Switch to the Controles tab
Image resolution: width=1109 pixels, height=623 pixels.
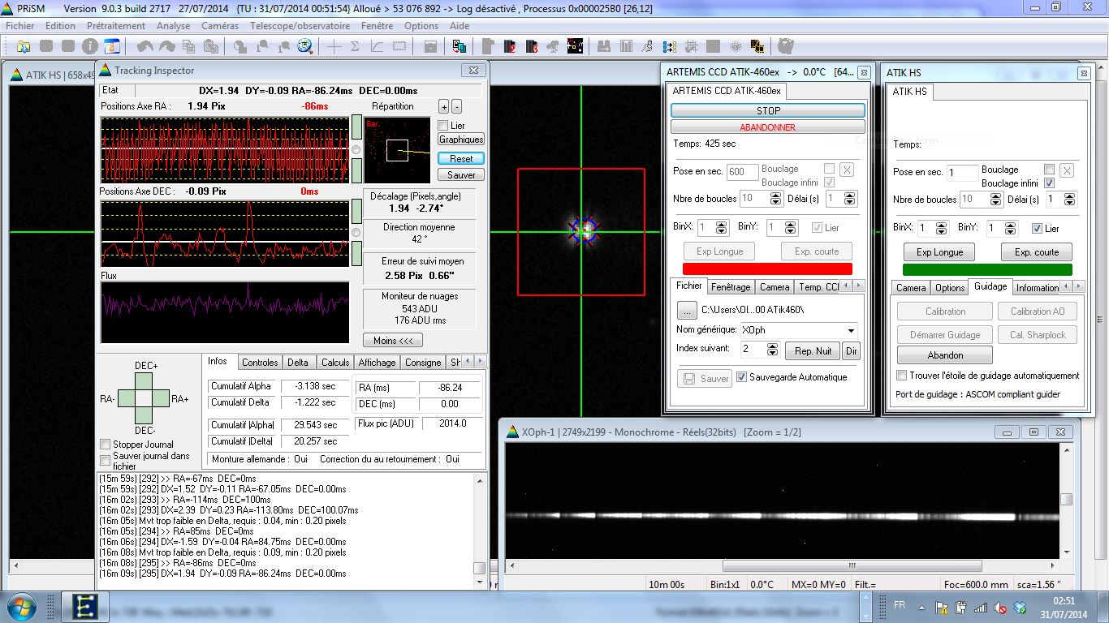260,362
